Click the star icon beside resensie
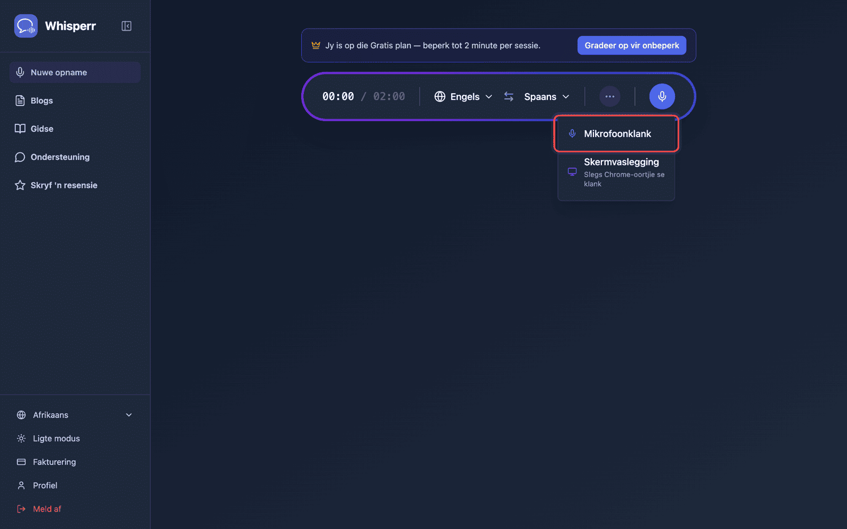This screenshot has height=529, width=847. click(20, 185)
